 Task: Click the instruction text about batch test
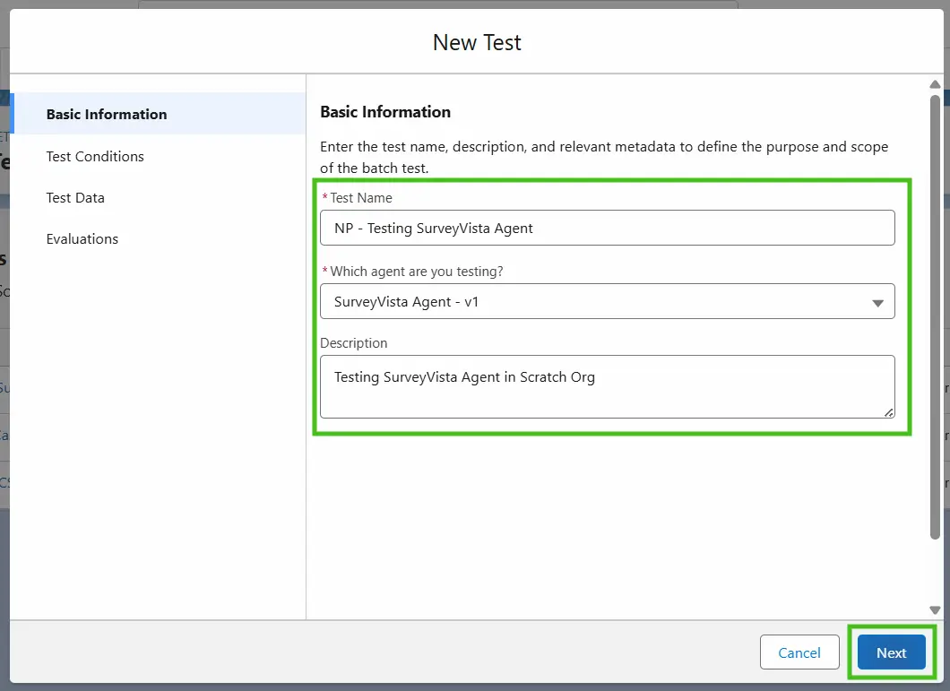(x=604, y=157)
